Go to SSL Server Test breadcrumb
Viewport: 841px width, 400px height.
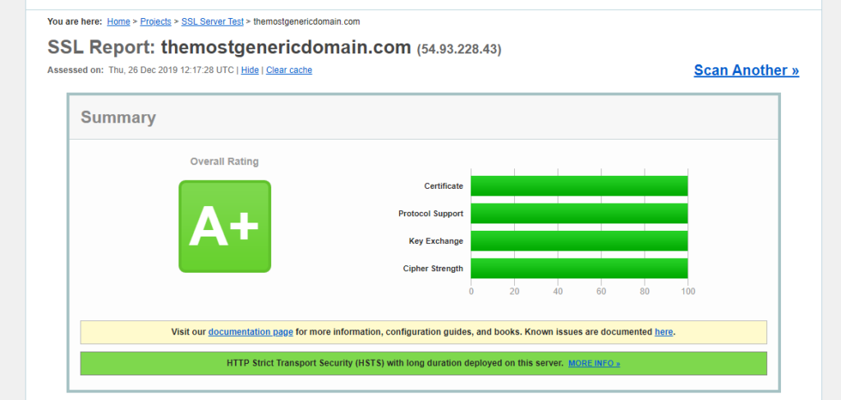coord(213,21)
